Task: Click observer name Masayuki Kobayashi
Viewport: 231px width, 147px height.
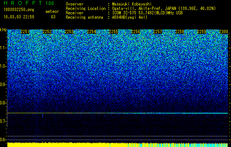Action: click(x=132, y=4)
